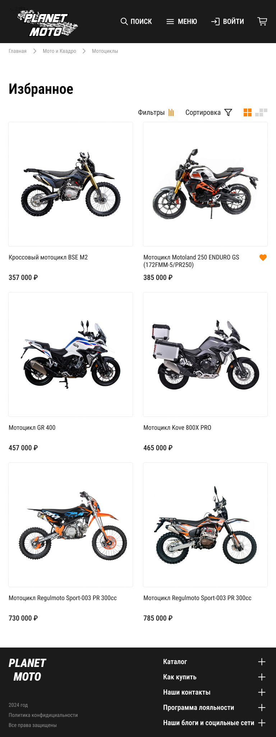Click footer Planet Moto logo

[x=27, y=670]
